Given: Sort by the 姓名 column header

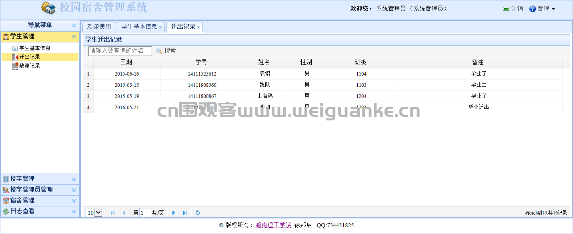Looking at the screenshot, I should pyautogui.click(x=264, y=62).
